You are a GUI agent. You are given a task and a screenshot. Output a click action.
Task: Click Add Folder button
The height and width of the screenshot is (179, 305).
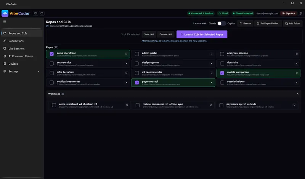coord(292,24)
